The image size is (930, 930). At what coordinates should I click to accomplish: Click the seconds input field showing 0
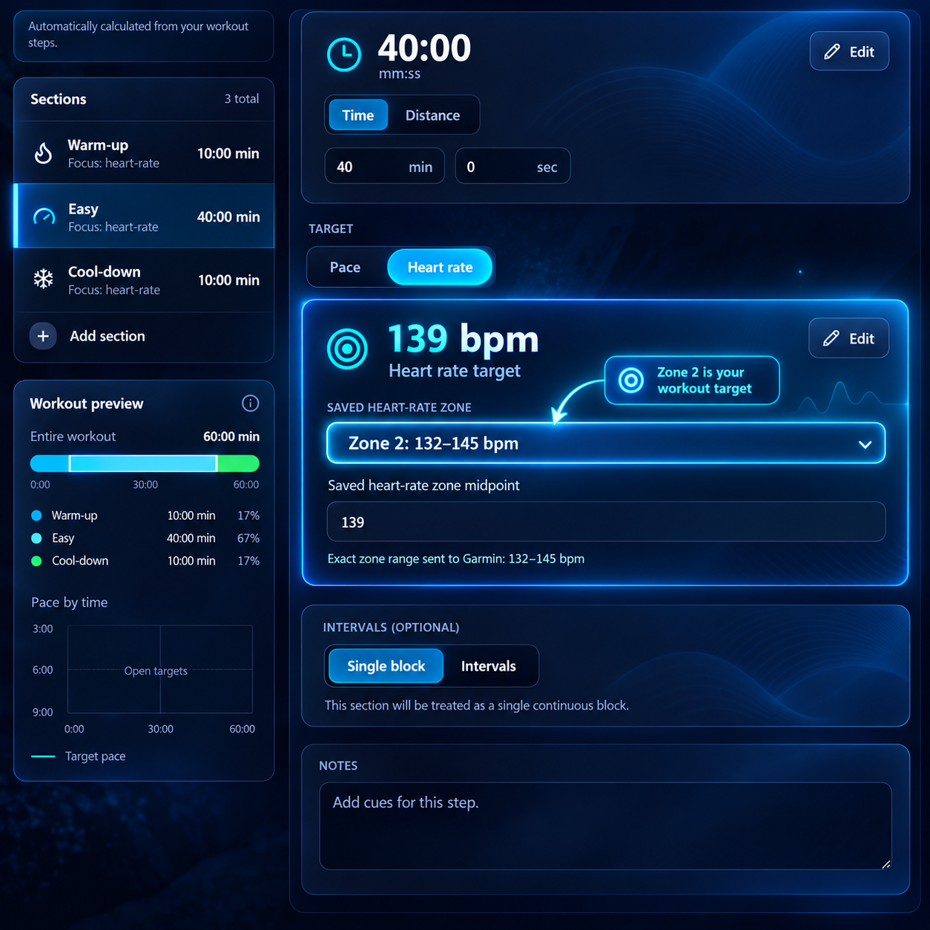512,166
